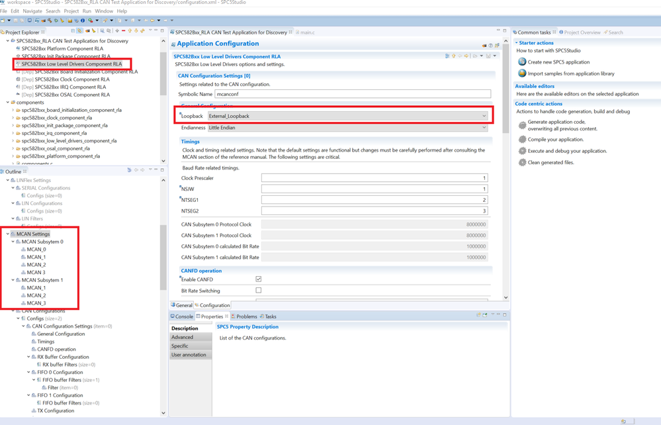
Task: Open the Project Overview tab
Action: 580,32
